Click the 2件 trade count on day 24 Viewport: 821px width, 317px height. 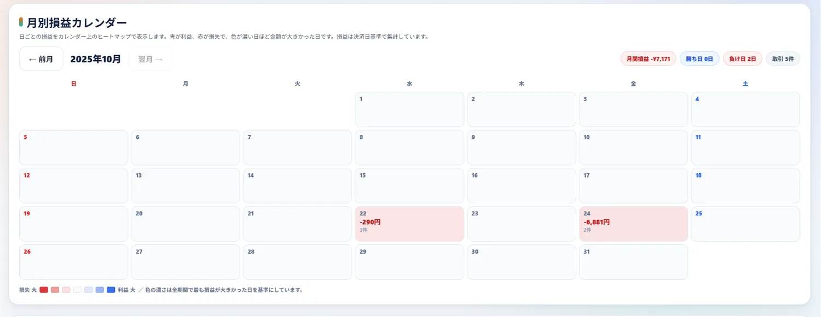click(x=587, y=230)
